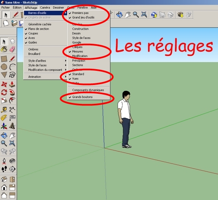Image resolution: width=218 pixels, height=200 pixels.
Task: Pick the Paint Bucket tool
Action: [4, 49]
